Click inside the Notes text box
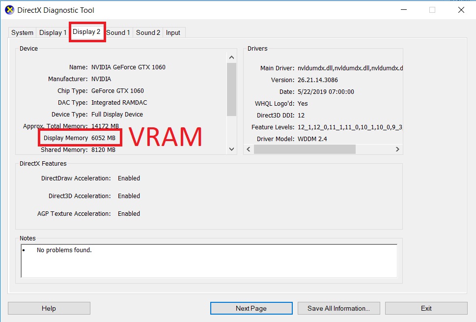This screenshot has height=322, width=476. 209,261
